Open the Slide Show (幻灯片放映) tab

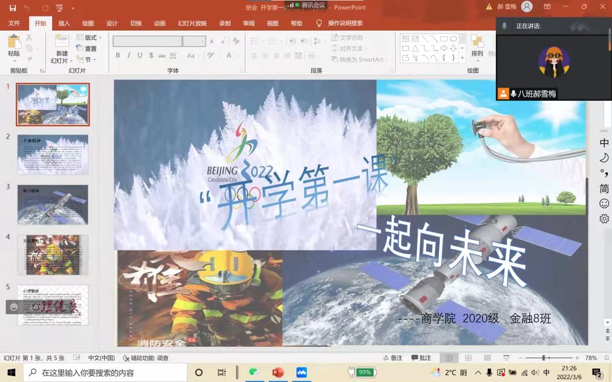[192, 23]
